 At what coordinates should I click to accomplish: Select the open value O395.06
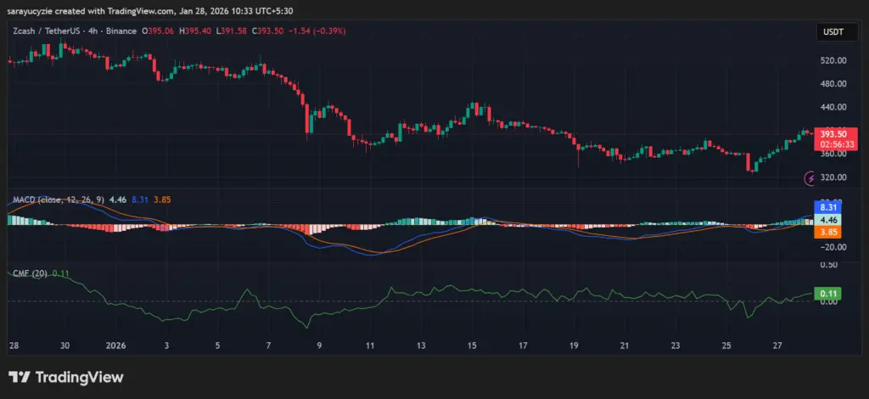158,31
